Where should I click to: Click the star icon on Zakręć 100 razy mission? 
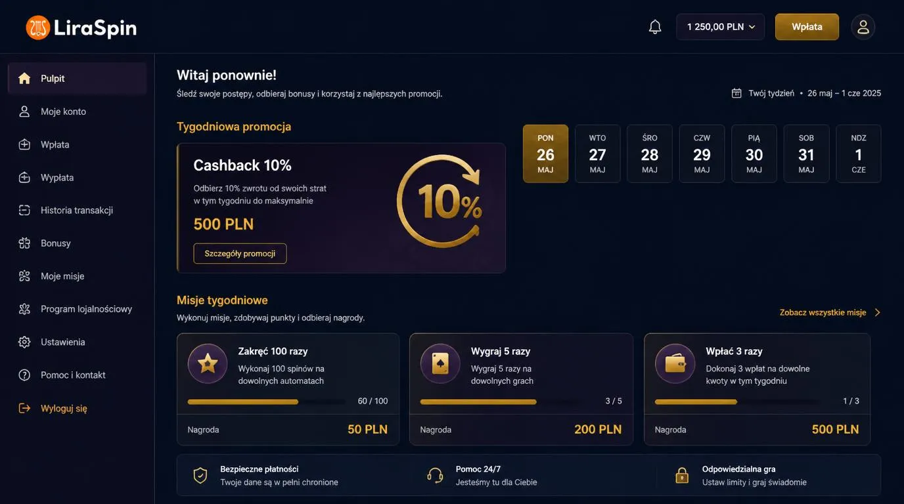208,364
